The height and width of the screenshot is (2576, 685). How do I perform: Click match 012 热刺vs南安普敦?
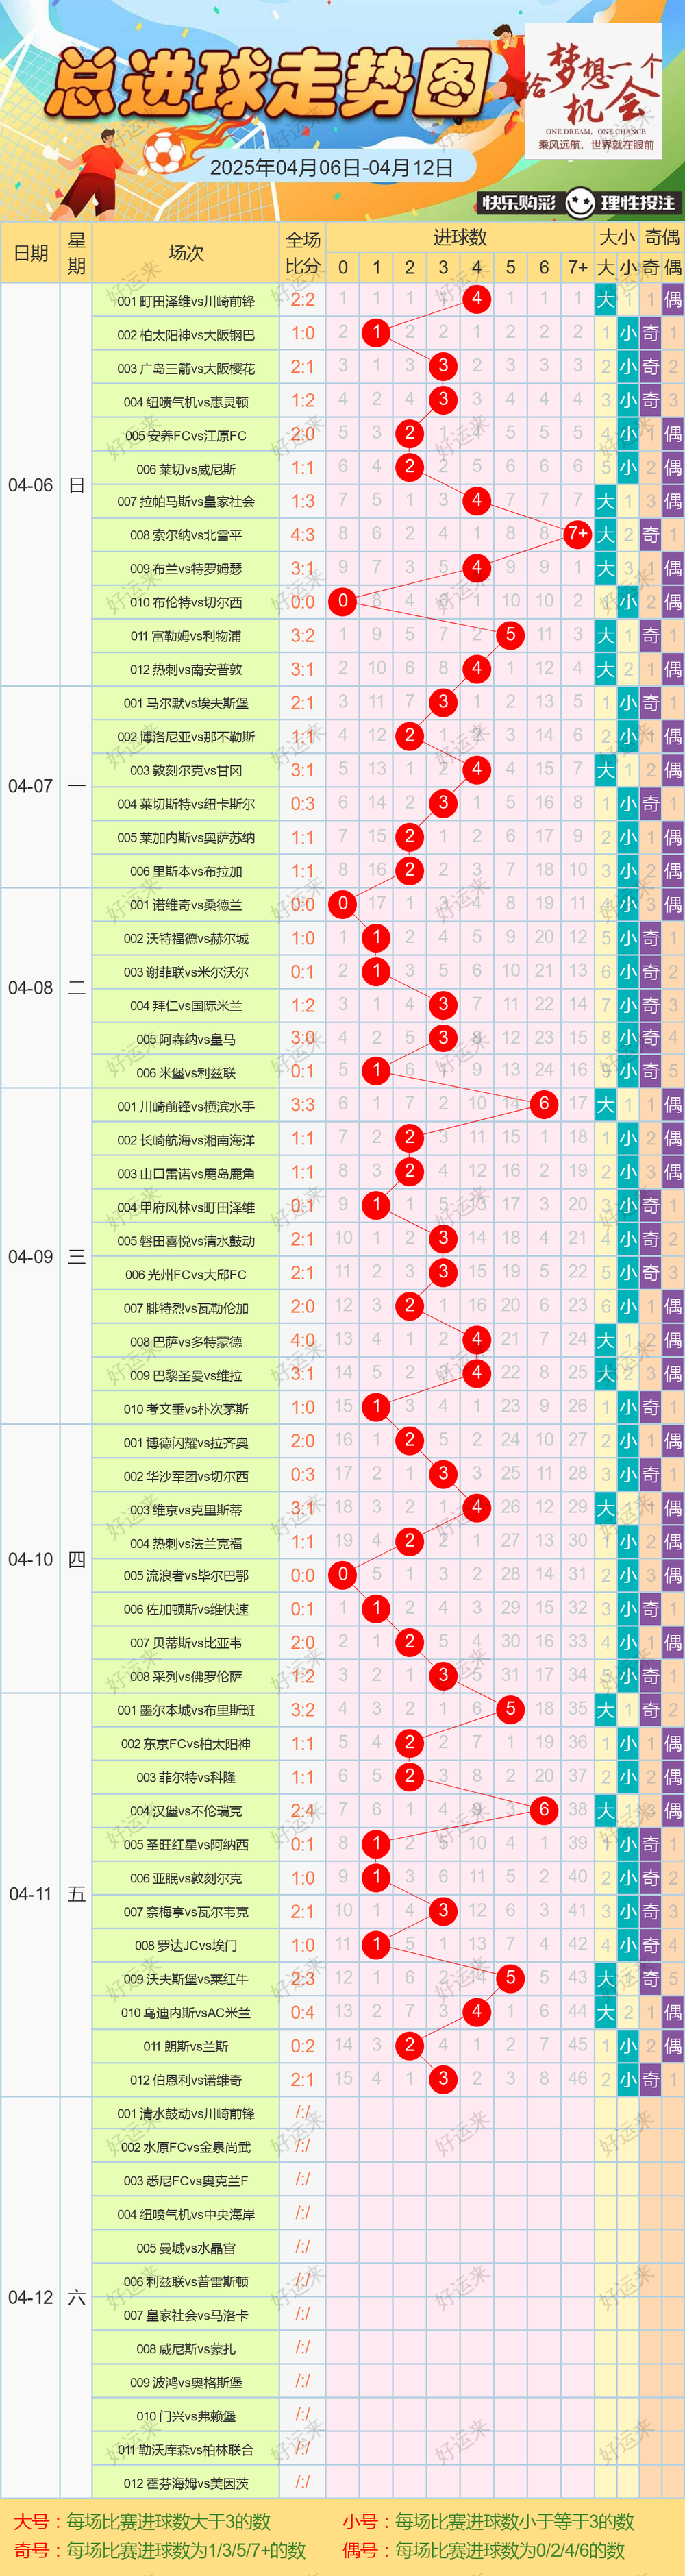(186, 670)
